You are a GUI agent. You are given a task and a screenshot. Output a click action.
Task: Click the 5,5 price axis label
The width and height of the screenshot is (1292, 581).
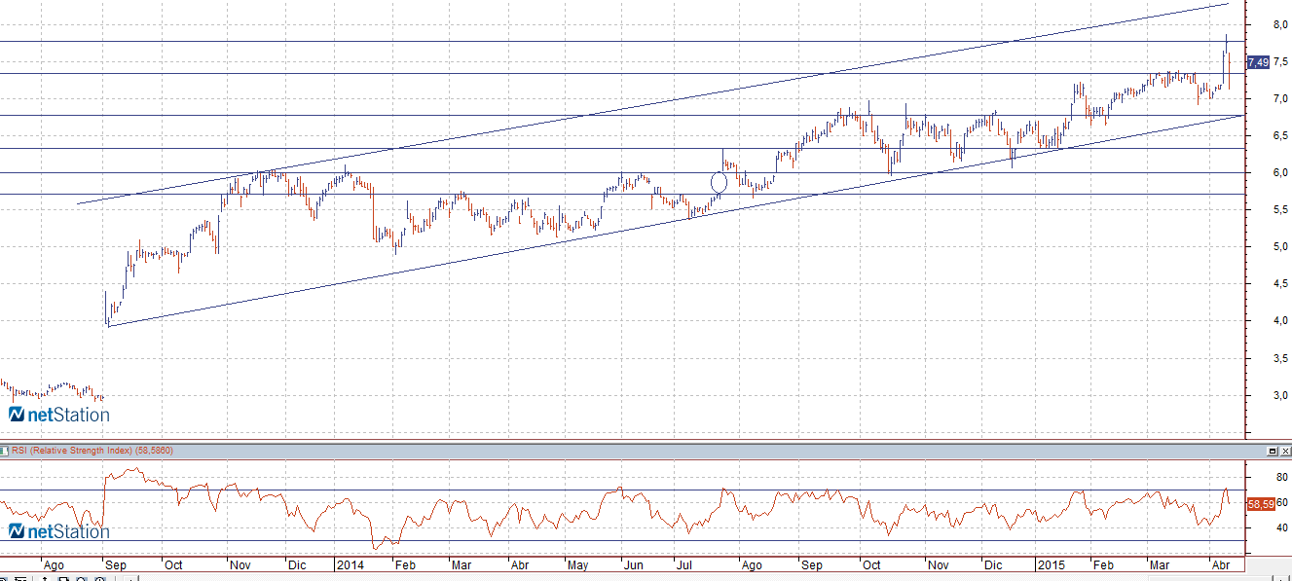coord(1281,210)
